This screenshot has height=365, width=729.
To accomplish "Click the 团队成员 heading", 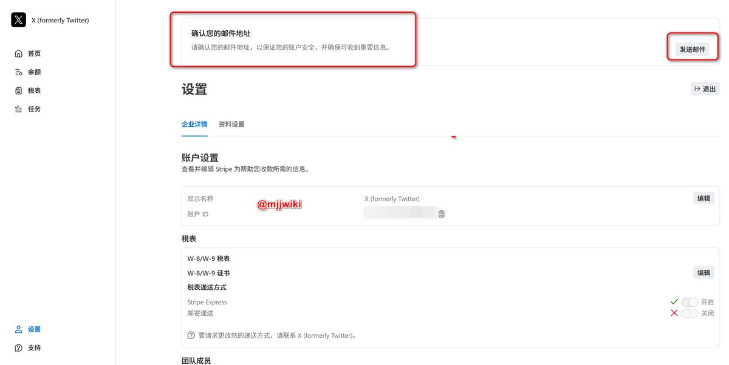I will tap(196, 361).
